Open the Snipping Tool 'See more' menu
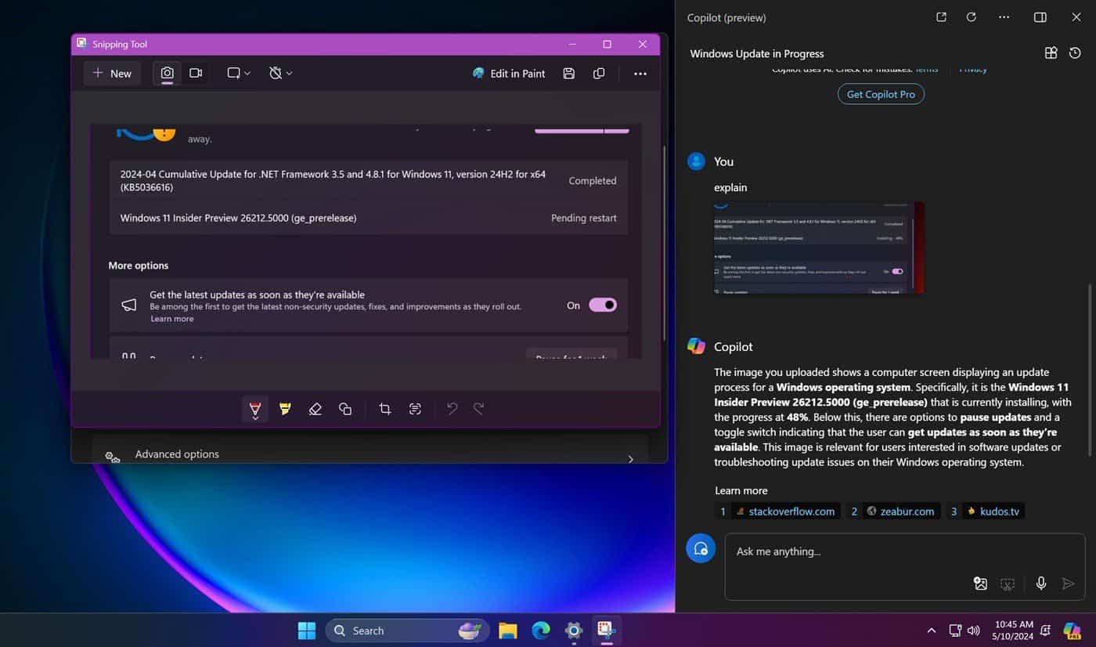 (x=640, y=73)
